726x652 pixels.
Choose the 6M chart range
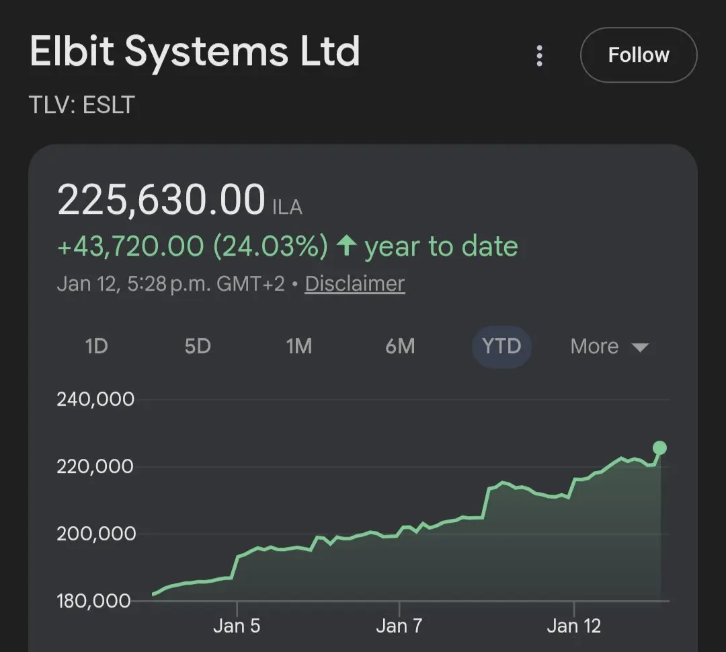pyautogui.click(x=400, y=347)
